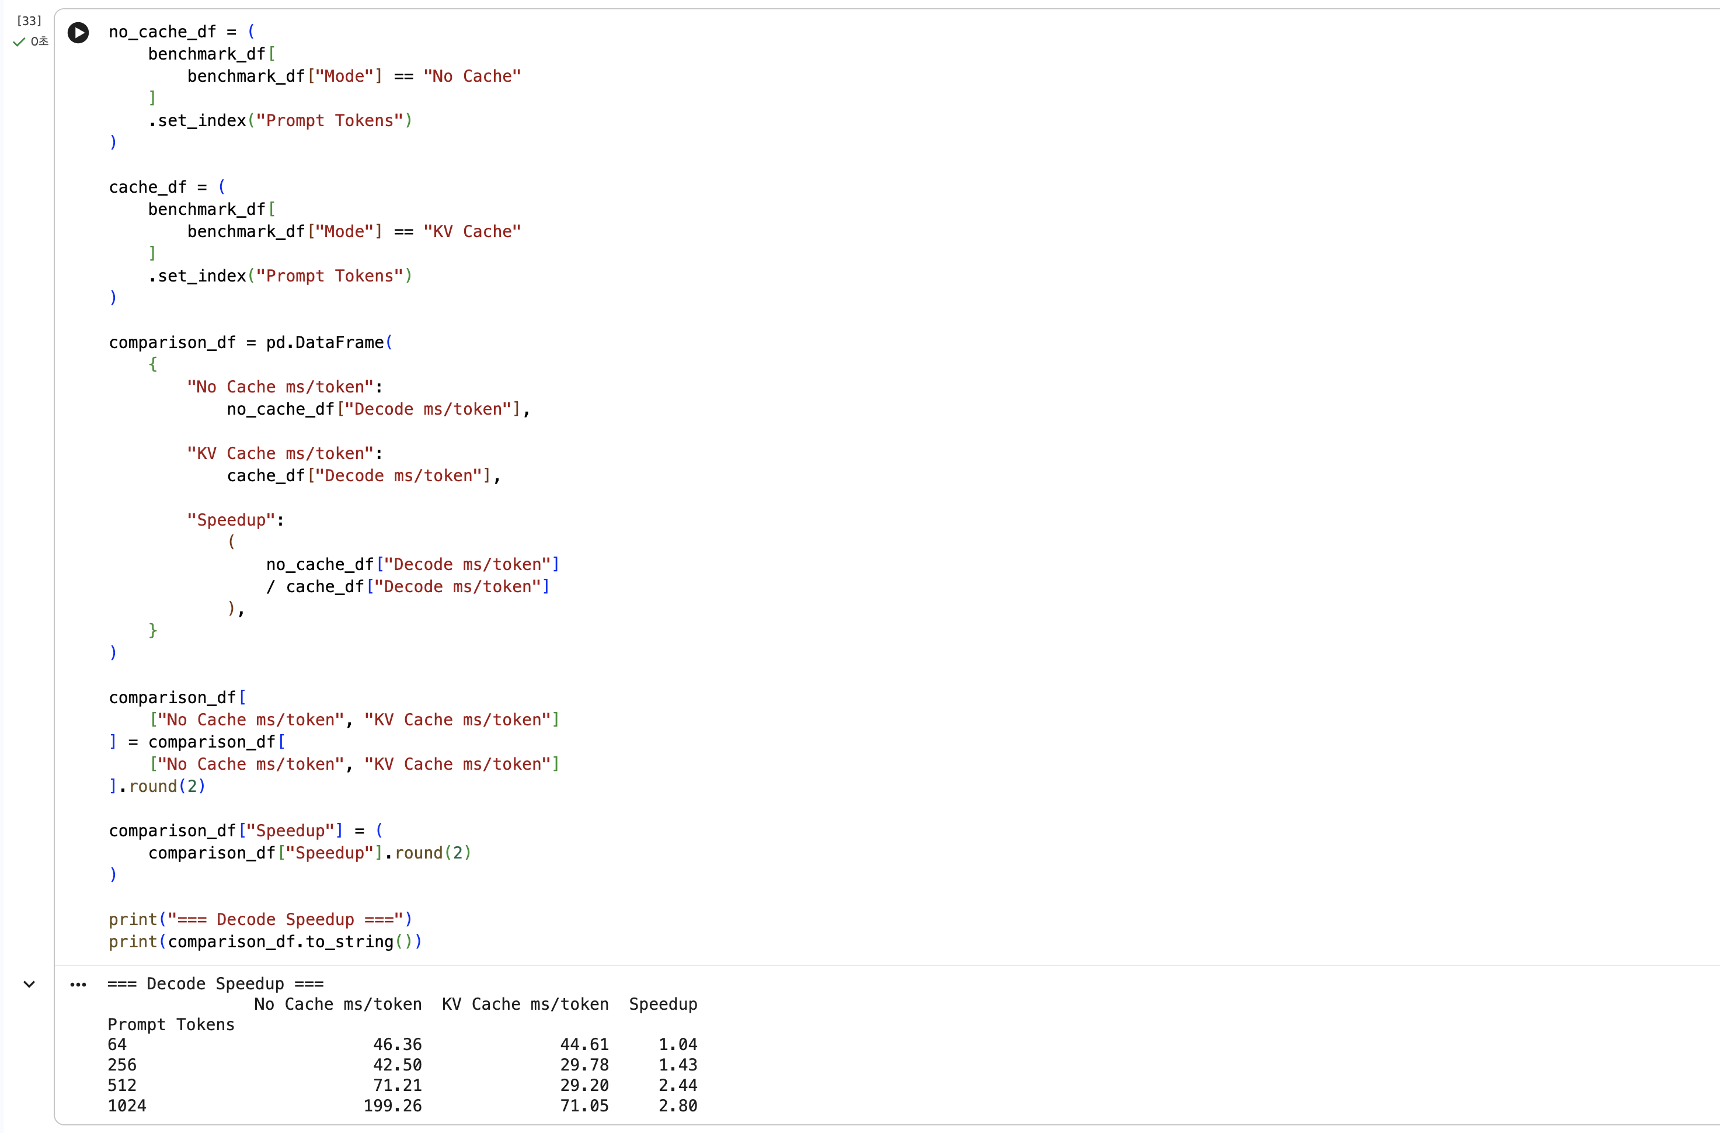
Task: Click the print(comparison_df.to_string()) line
Action: 265,941
